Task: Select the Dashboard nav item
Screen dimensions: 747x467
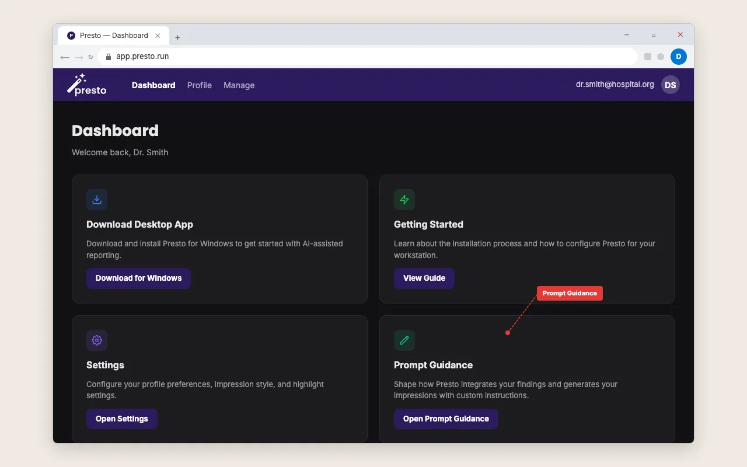Action: click(x=153, y=85)
